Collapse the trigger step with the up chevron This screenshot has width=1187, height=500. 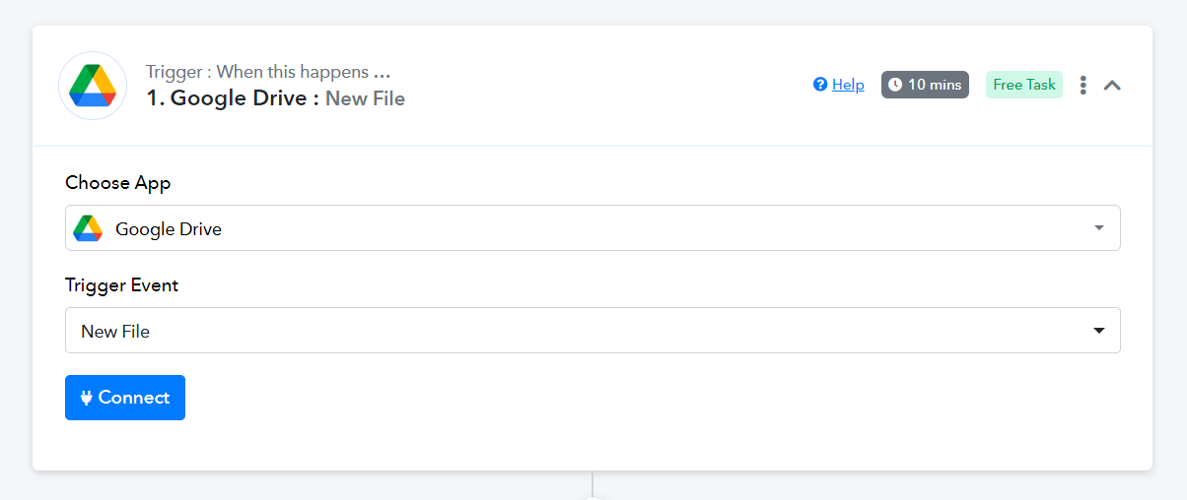point(1112,86)
